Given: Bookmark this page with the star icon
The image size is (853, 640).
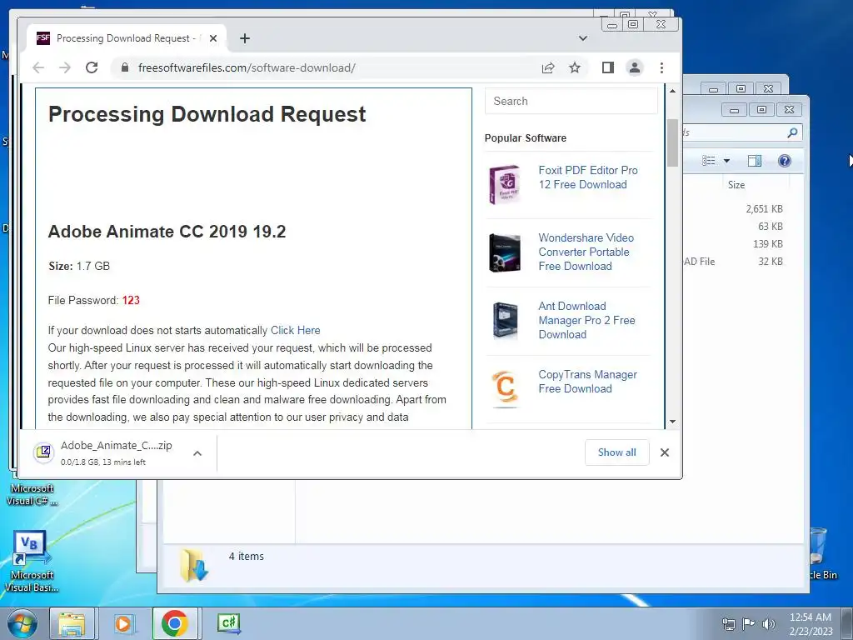Looking at the screenshot, I should tap(575, 67).
